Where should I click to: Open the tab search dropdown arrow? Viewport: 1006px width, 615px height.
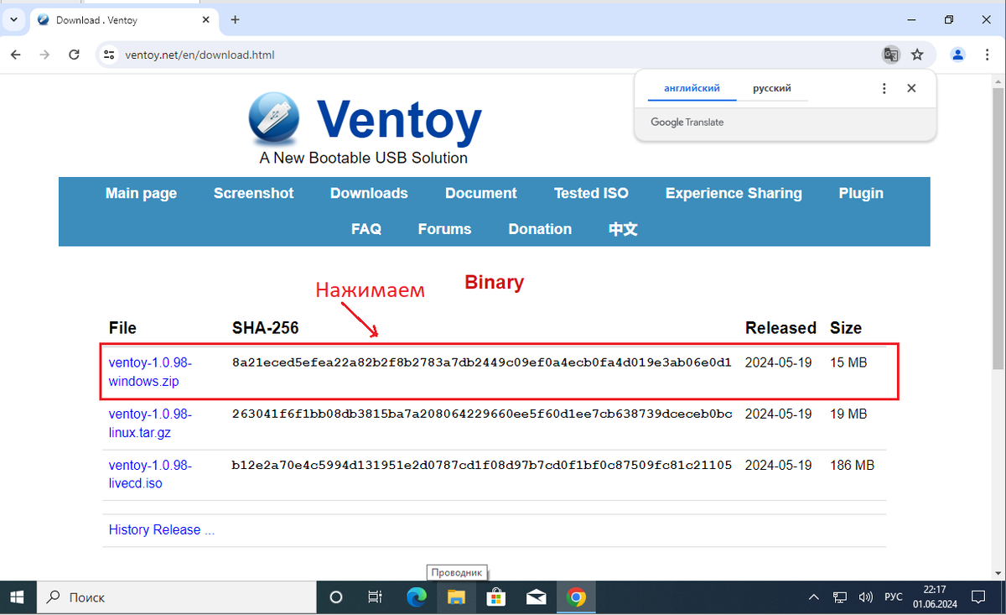(x=13, y=19)
